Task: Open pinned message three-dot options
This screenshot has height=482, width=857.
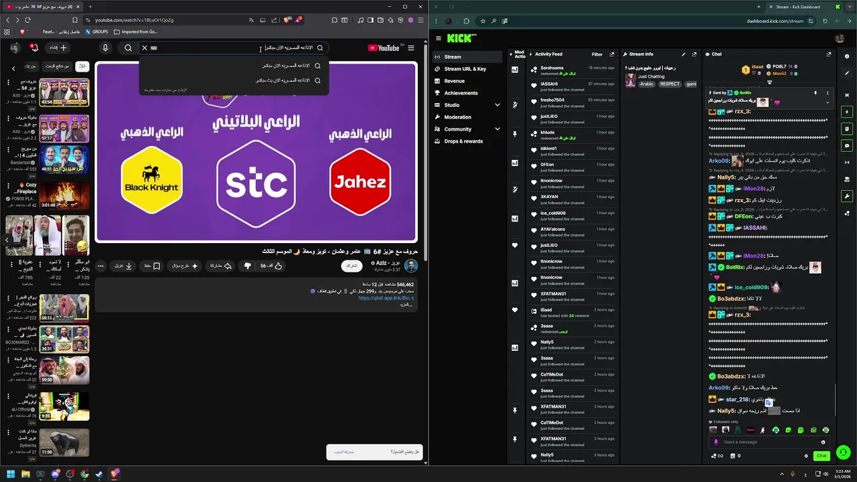Action: coord(828,93)
